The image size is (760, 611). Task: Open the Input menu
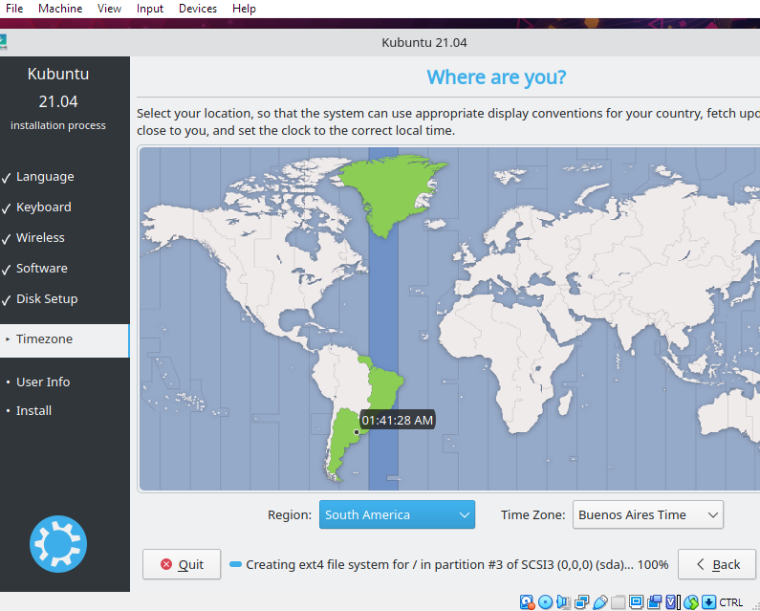150,9
